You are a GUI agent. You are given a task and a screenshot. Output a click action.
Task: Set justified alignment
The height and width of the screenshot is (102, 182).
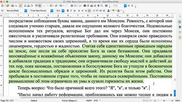89,11
